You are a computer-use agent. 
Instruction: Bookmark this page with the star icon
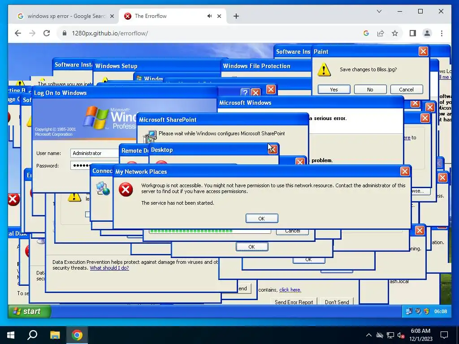click(x=395, y=33)
